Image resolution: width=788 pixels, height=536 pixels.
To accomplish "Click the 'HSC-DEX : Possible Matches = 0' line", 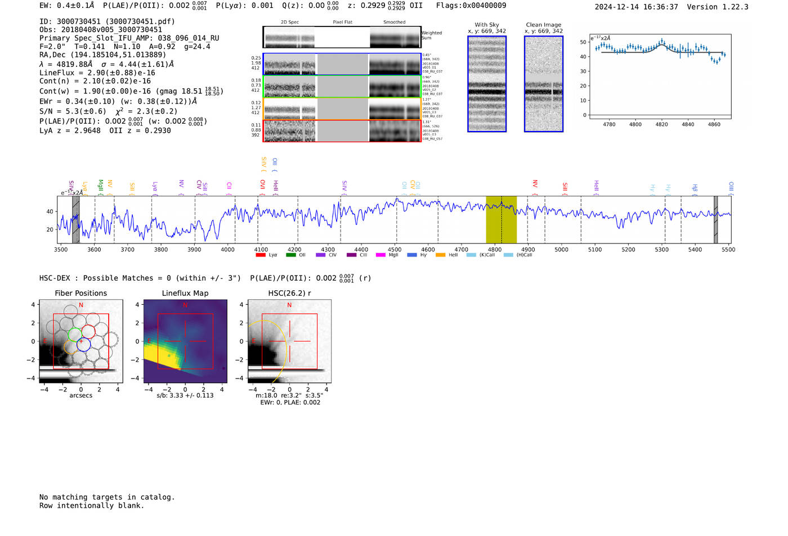I will click(140, 278).
